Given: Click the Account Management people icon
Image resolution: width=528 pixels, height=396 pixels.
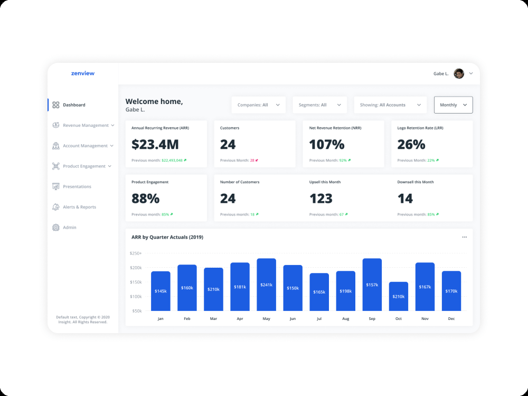Looking at the screenshot, I should (x=56, y=146).
